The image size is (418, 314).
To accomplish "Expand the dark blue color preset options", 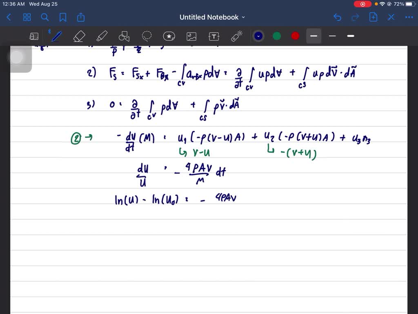I will point(258,36).
